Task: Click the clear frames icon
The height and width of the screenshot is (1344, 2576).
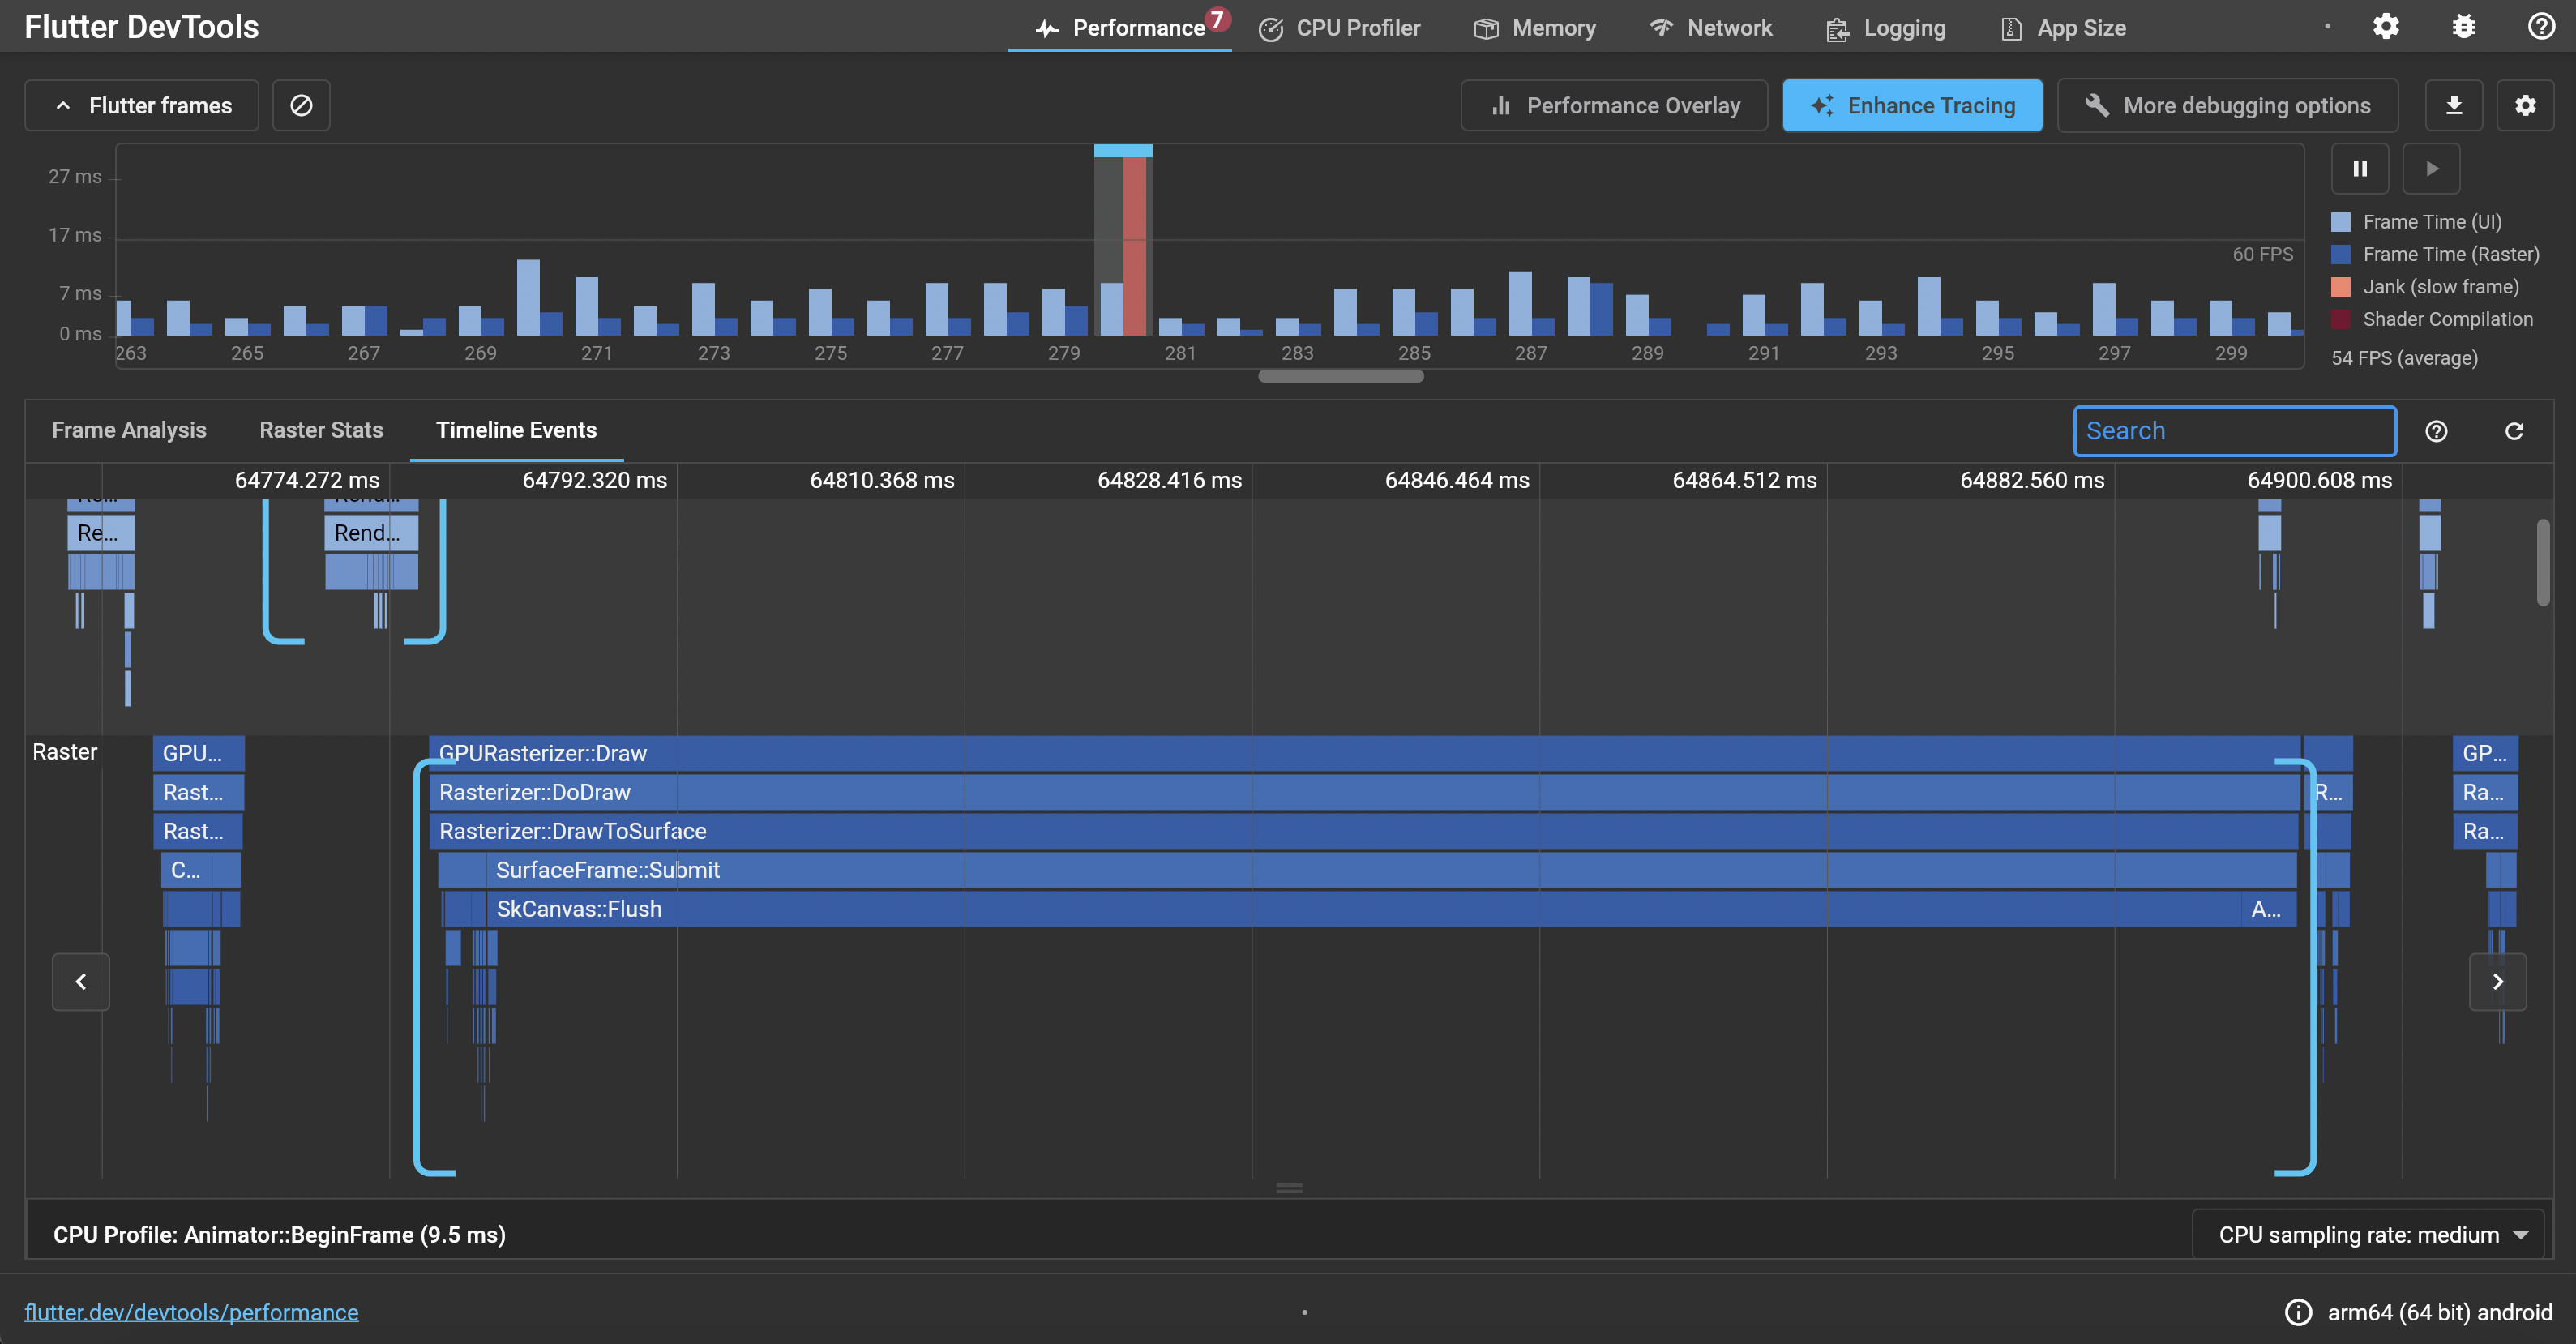Action: pyautogui.click(x=301, y=105)
